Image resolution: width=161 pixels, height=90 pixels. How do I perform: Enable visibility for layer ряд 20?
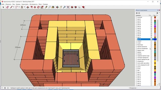151,85
